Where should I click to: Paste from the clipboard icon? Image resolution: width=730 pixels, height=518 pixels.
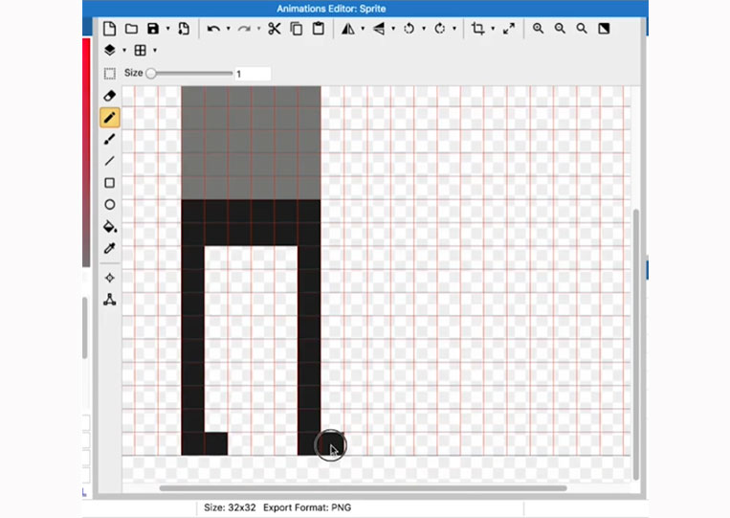[319, 29]
